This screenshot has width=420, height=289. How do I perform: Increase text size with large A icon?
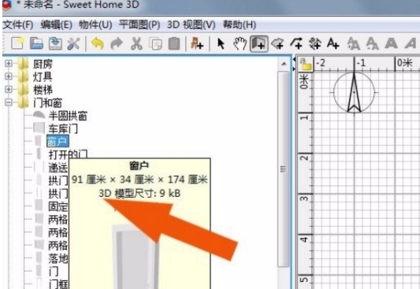coord(354,43)
